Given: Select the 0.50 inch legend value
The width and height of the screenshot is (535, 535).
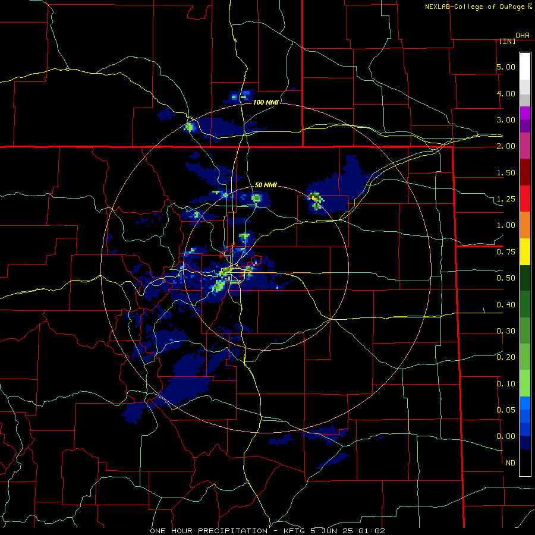Looking at the screenshot, I should [x=506, y=278].
